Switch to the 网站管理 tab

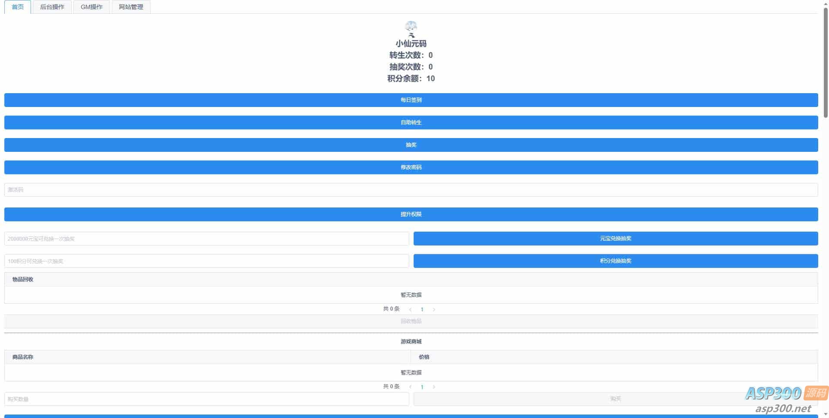click(131, 7)
